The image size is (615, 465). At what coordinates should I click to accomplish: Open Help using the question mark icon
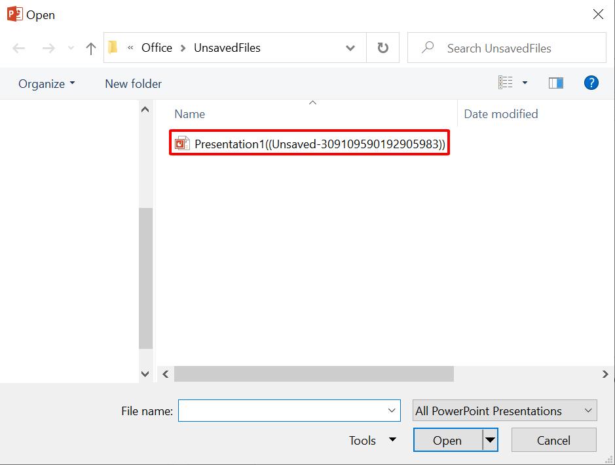tap(591, 83)
